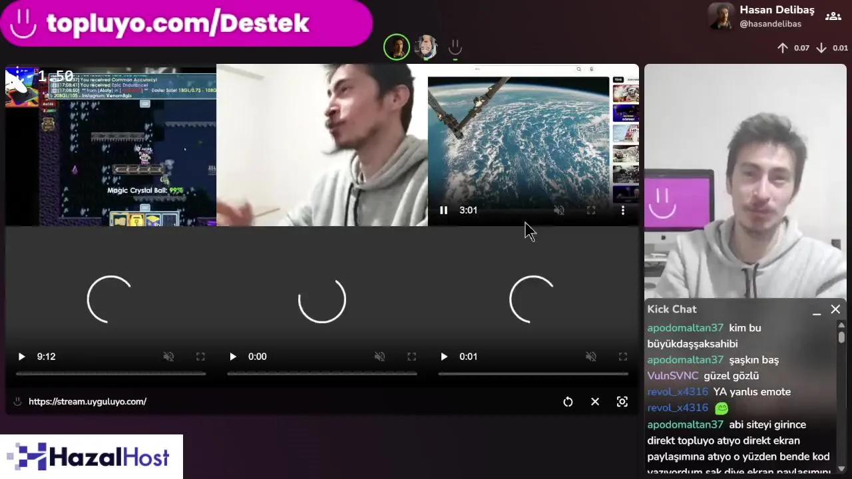Seek on the 9:12 video progress bar
Screen dimensions: 852x479
pos(111,373)
